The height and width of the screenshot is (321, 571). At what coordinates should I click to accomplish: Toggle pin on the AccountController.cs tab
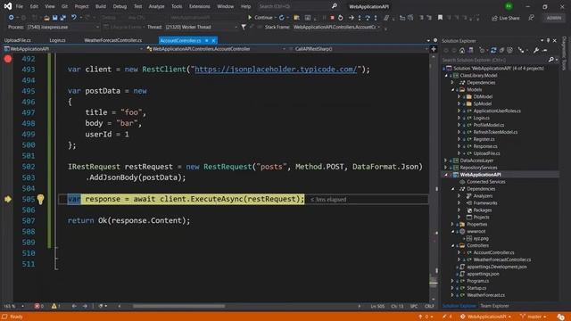pos(206,40)
